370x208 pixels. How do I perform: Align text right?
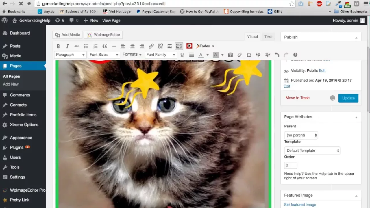click(x=142, y=46)
